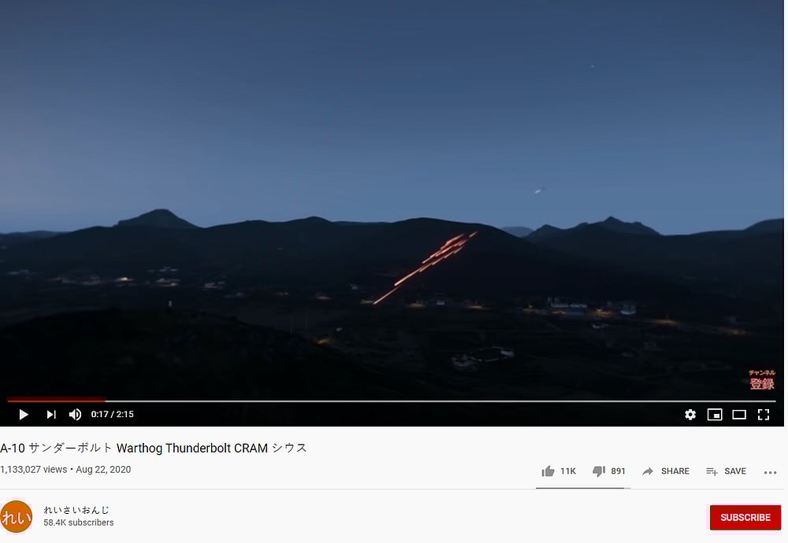Click the 0:17 / 2:15 time display
The image size is (788, 543).
tap(112, 415)
